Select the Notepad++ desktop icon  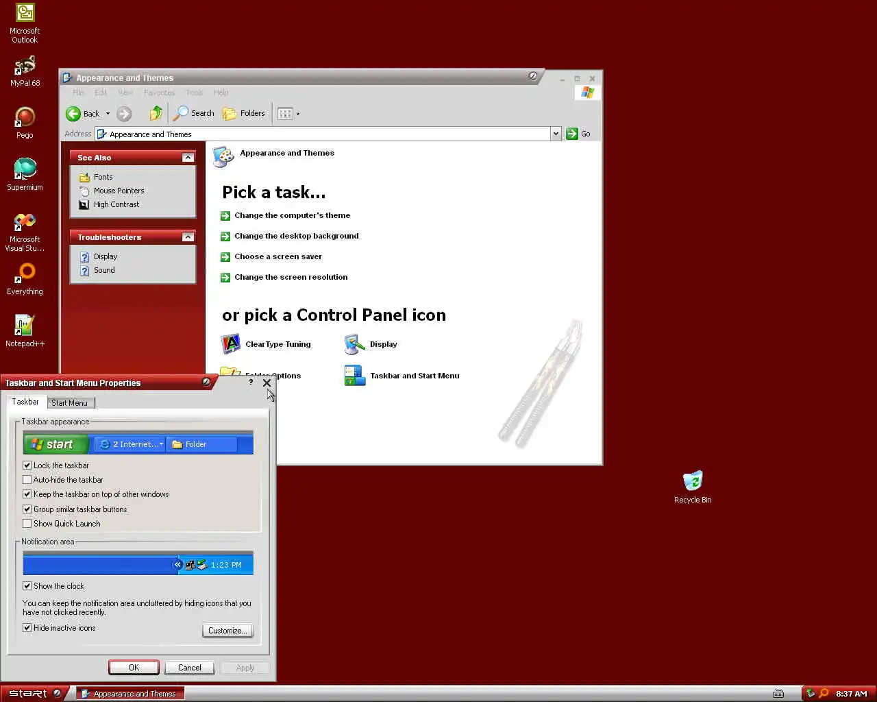[x=25, y=331]
